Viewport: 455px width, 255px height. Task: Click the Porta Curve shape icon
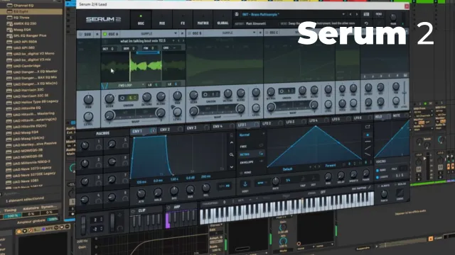click(400, 192)
